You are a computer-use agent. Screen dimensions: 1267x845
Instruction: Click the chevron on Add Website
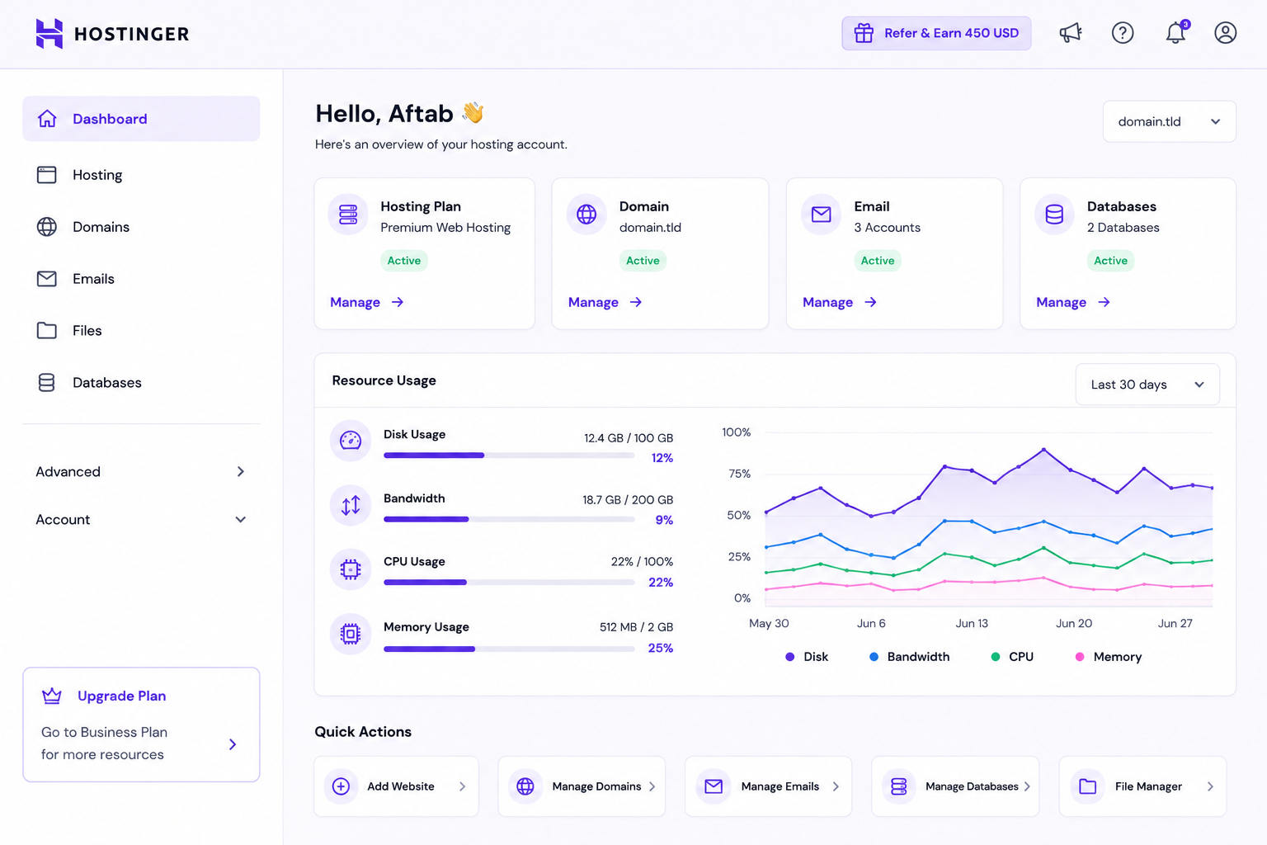coord(462,786)
